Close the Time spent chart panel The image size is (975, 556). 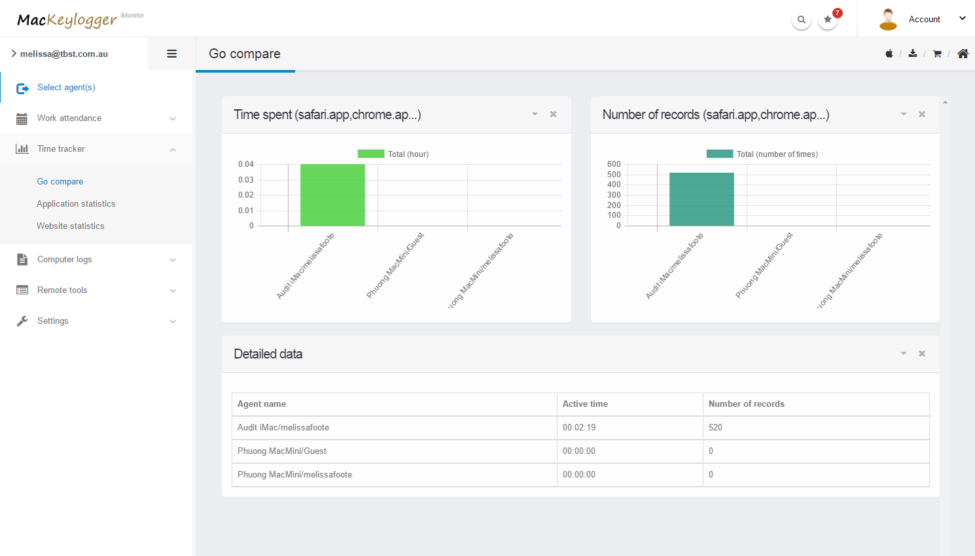click(x=553, y=114)
